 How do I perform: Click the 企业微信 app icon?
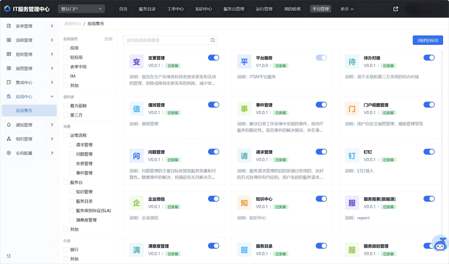coord(137,203)
